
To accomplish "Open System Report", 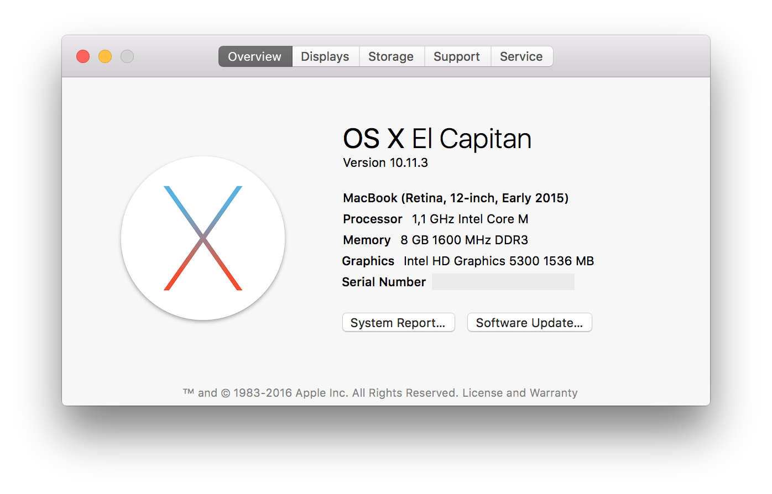I will tap(398, 323).
